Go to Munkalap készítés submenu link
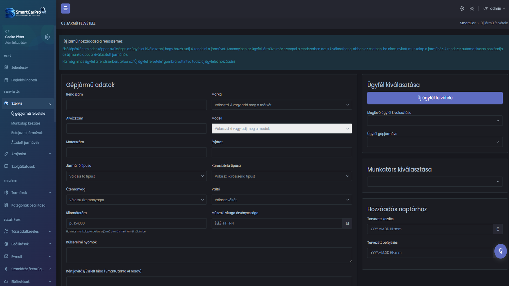 (x=26, y=123)
